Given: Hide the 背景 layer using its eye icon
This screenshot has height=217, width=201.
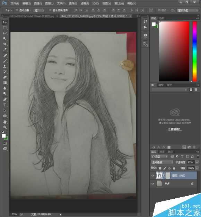Looking at the screenshot, I should pos(153,183).
